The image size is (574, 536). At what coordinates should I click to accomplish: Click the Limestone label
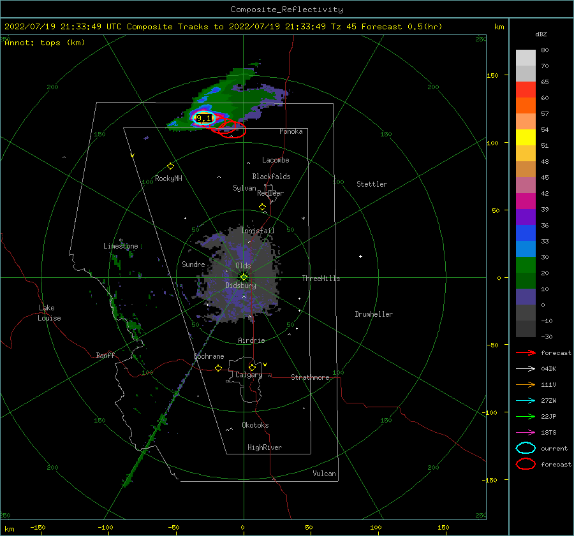click(x=121, y=246)
